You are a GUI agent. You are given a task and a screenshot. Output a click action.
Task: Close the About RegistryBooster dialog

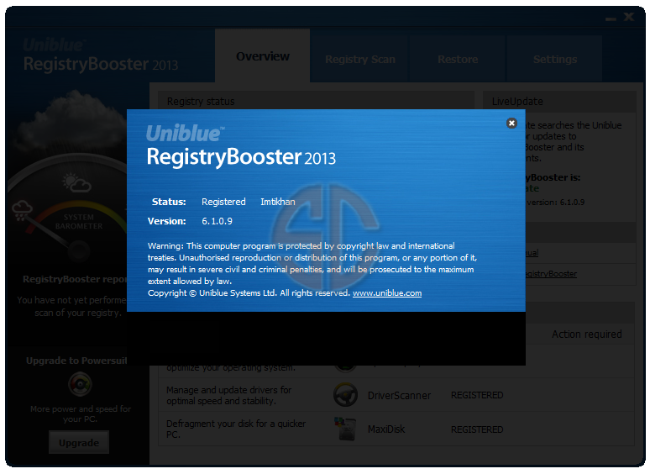511,124
